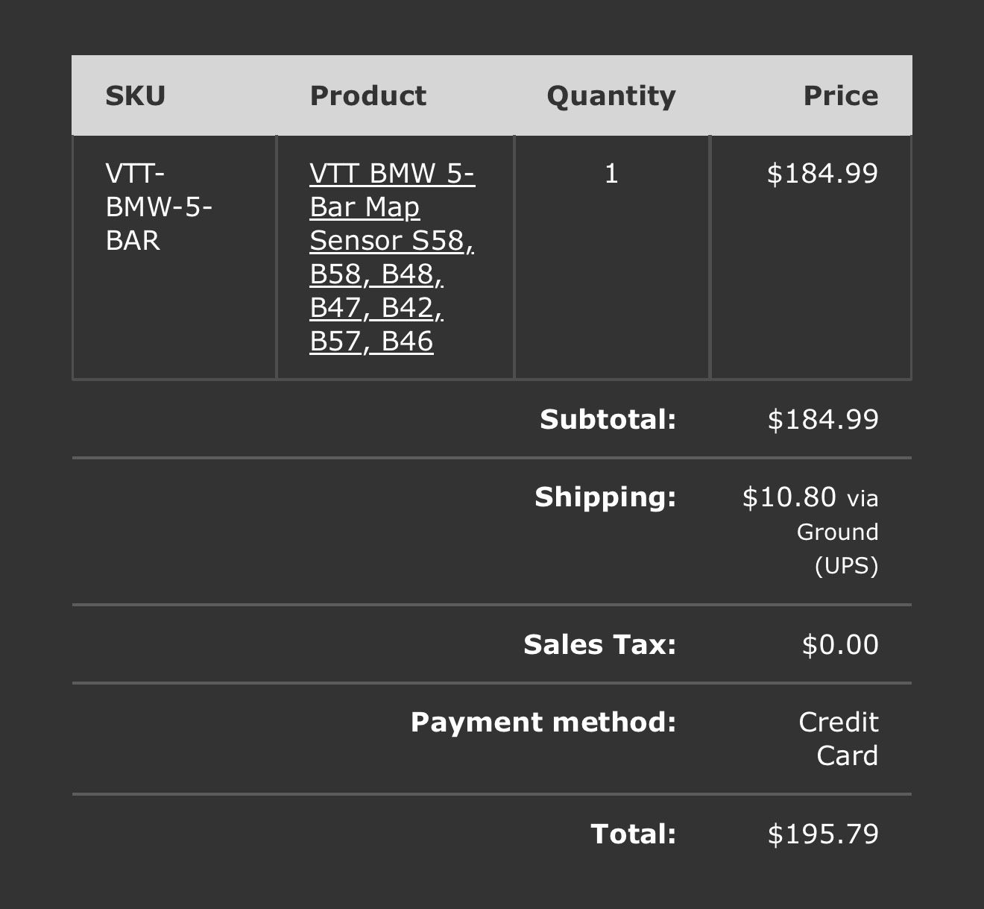This screenshot has width=984, height=909.
Task: Select the Quantity column header
Action: [x=611, y=95]
